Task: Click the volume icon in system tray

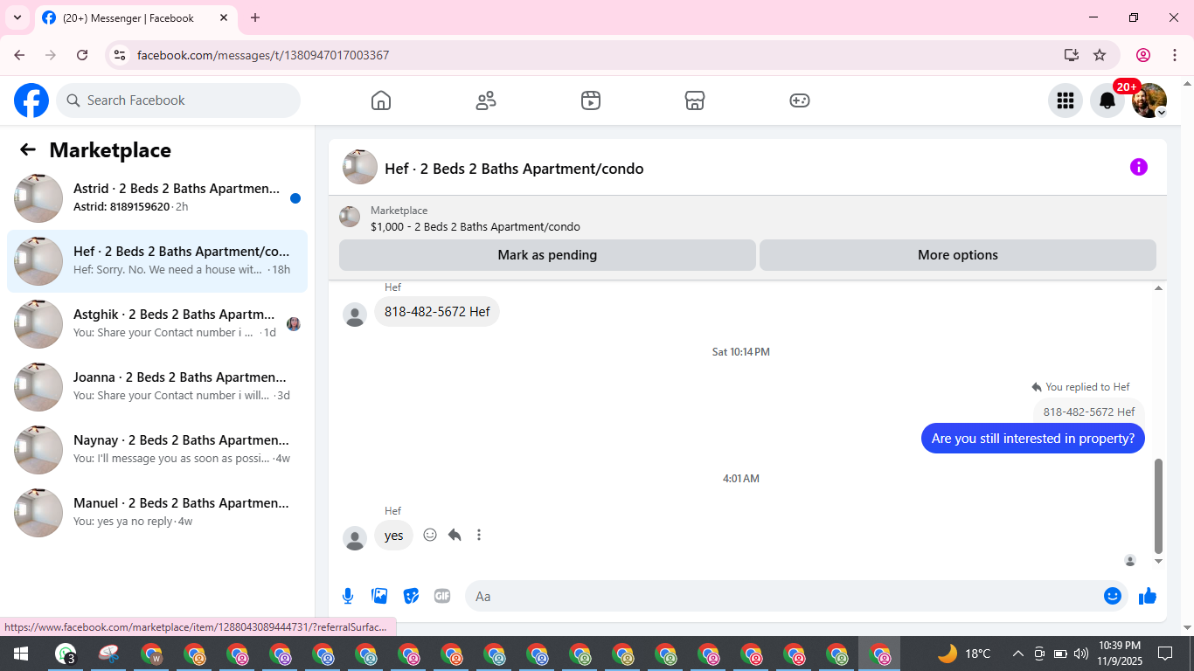Action: click(x=1081, y=654)
